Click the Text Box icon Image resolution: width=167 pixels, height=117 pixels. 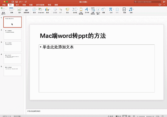point(75,9)
